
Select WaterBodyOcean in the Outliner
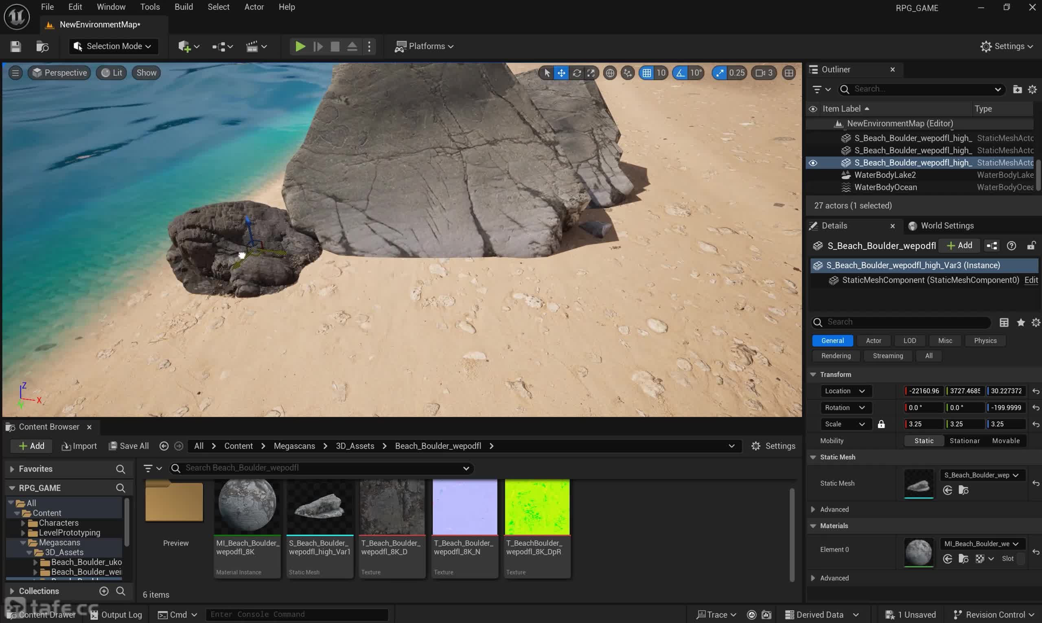tap(885, 187)
